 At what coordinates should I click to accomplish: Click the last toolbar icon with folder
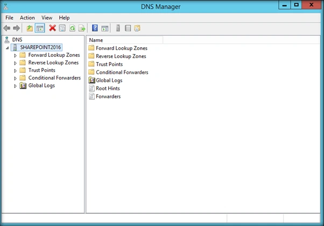[x=137, y=28]
